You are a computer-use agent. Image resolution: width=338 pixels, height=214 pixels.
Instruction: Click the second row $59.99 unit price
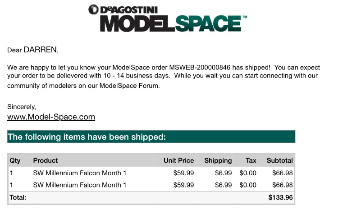click(184, 185)
